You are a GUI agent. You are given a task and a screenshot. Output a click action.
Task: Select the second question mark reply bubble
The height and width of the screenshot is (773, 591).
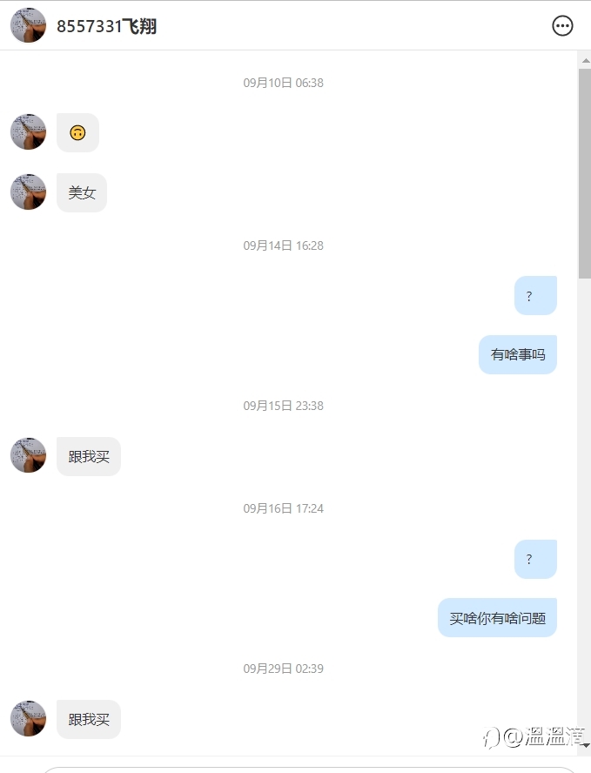536,559
